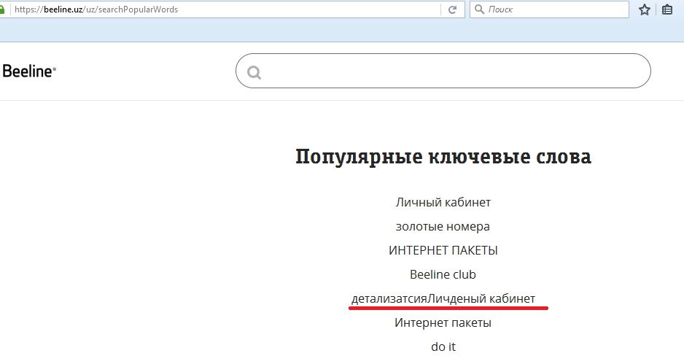The height and width of the screenshot is (364, 684).
Task: Open the золотые номера link
Action: [443, 226]
